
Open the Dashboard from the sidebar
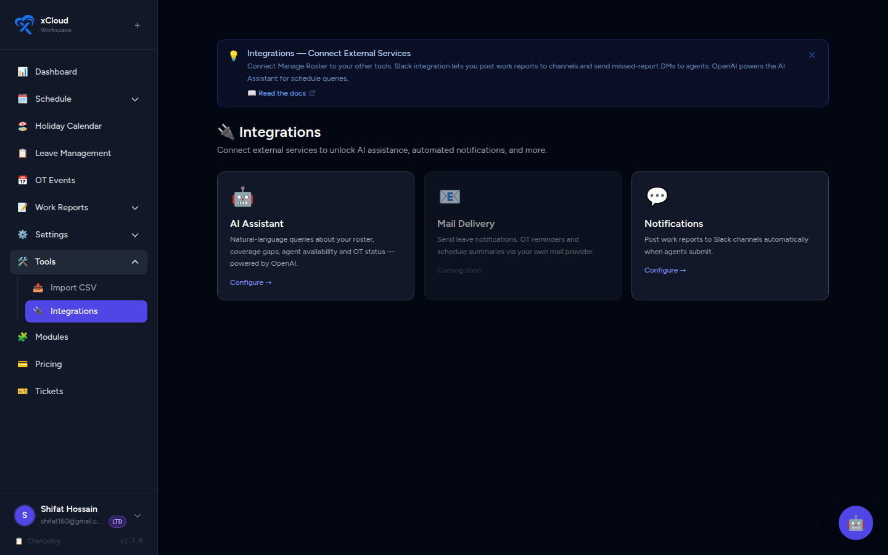point(55,72)
